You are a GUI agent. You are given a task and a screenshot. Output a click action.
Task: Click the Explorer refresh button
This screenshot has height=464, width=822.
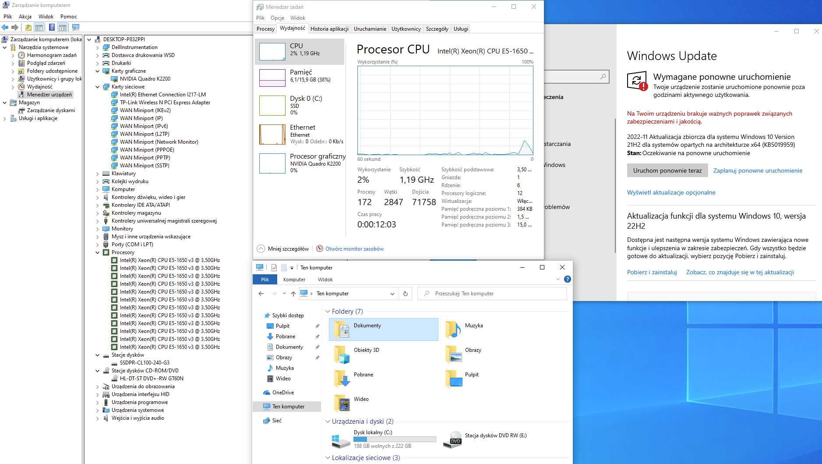(406, 294)
